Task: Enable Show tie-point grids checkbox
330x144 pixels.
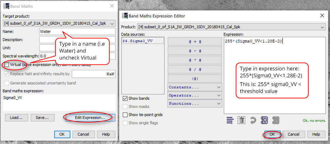Action: [125, 115]
